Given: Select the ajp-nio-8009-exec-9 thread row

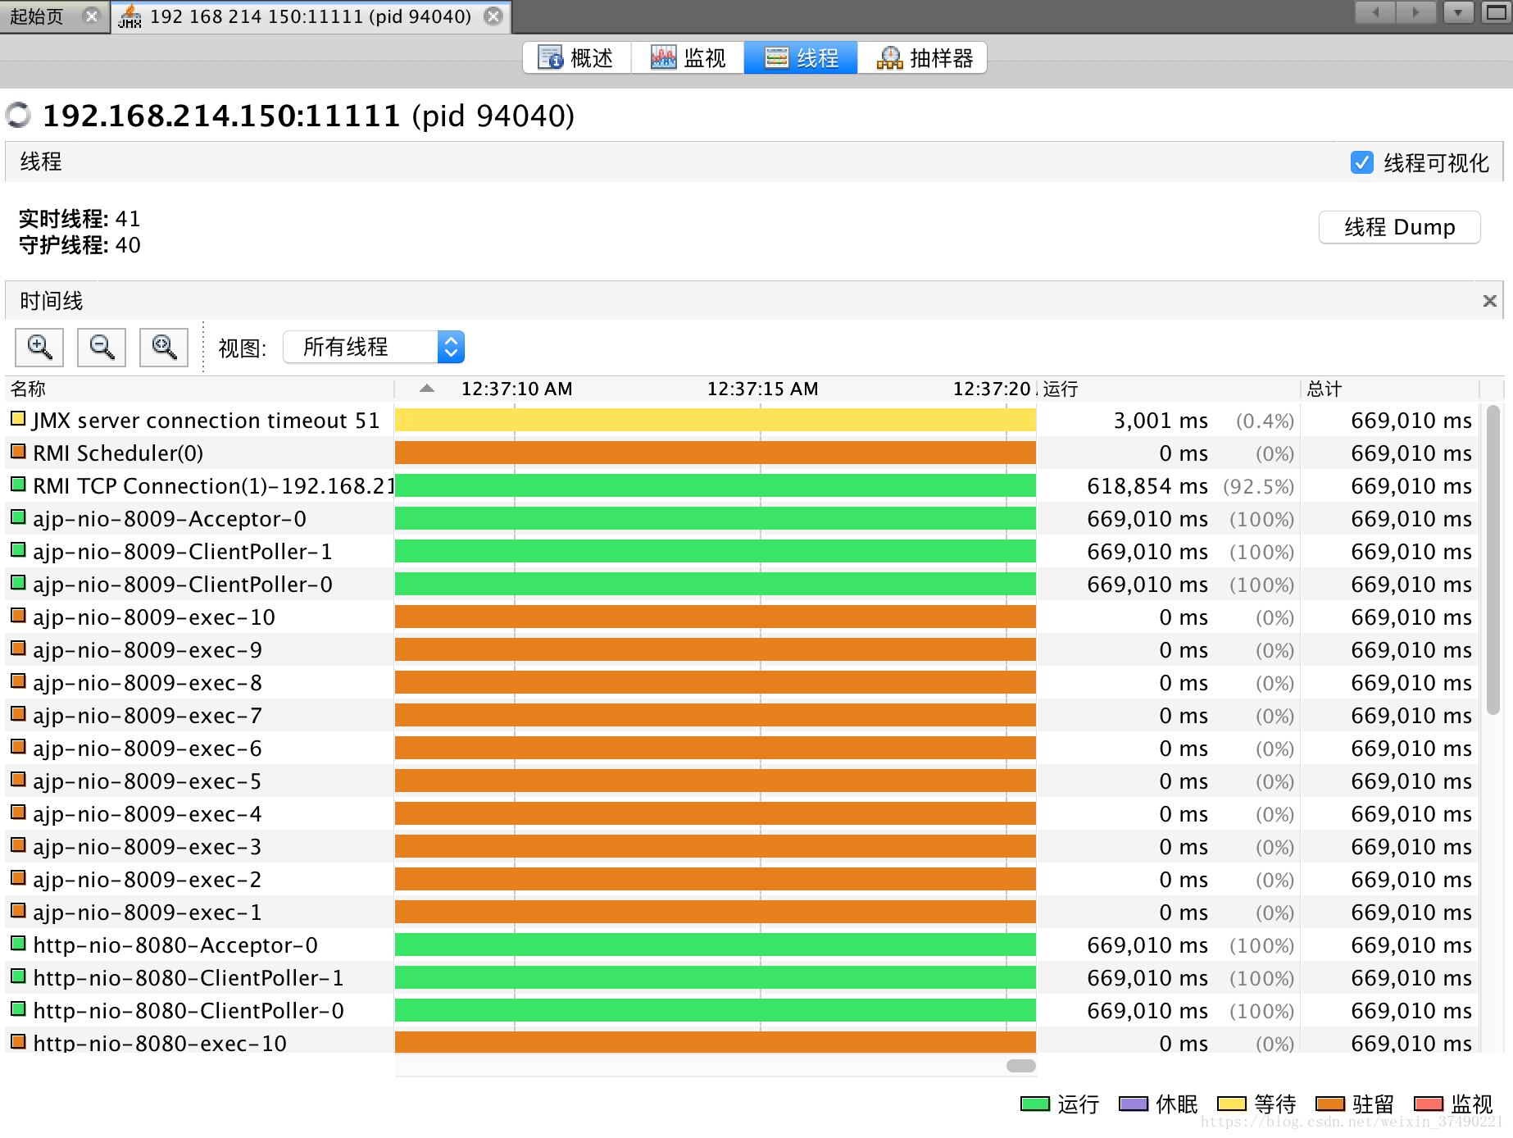Looking at the screenshot, I should [742, 649].
